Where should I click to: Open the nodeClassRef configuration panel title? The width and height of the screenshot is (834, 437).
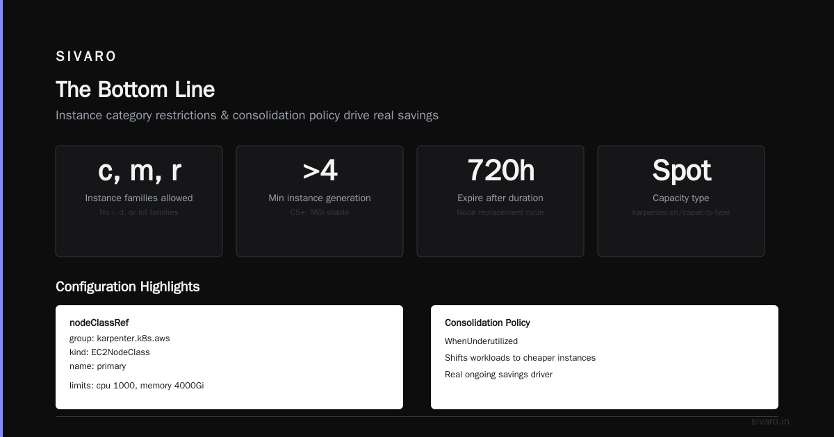(99, 323)
